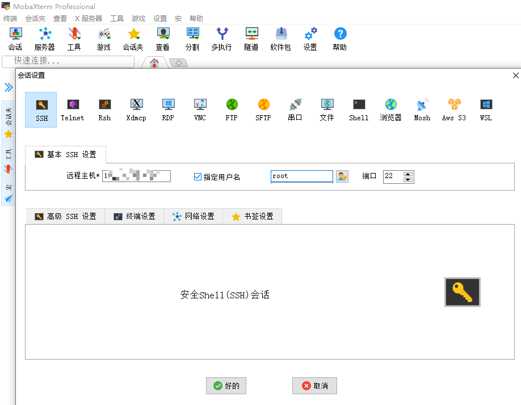This screenshot has height=405, width=521.
Task: Add a new tab with plus button
Action: 178,63
